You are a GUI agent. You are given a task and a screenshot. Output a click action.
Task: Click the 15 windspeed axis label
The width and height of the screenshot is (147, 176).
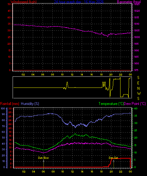coord(9,50)
